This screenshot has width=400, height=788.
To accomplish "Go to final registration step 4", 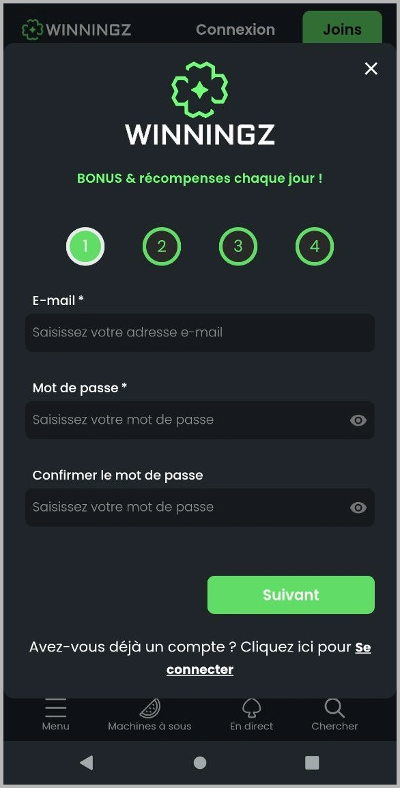I will tap(315, 246).
